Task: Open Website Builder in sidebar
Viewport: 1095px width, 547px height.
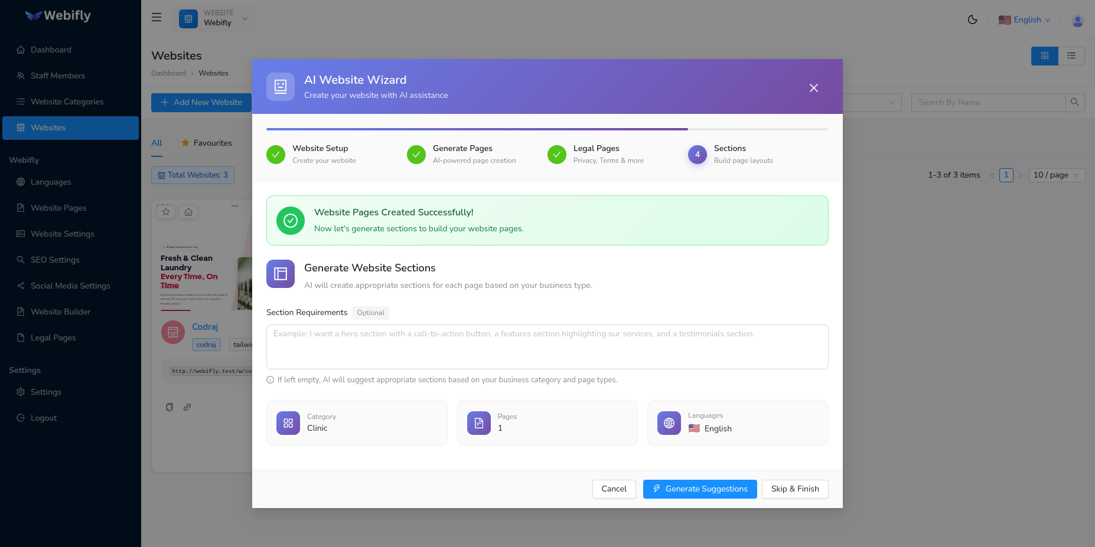Action: (x=60, y=312)
